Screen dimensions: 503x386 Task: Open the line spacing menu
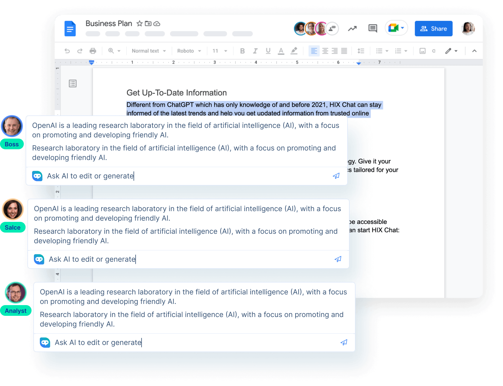coord(361,51)
